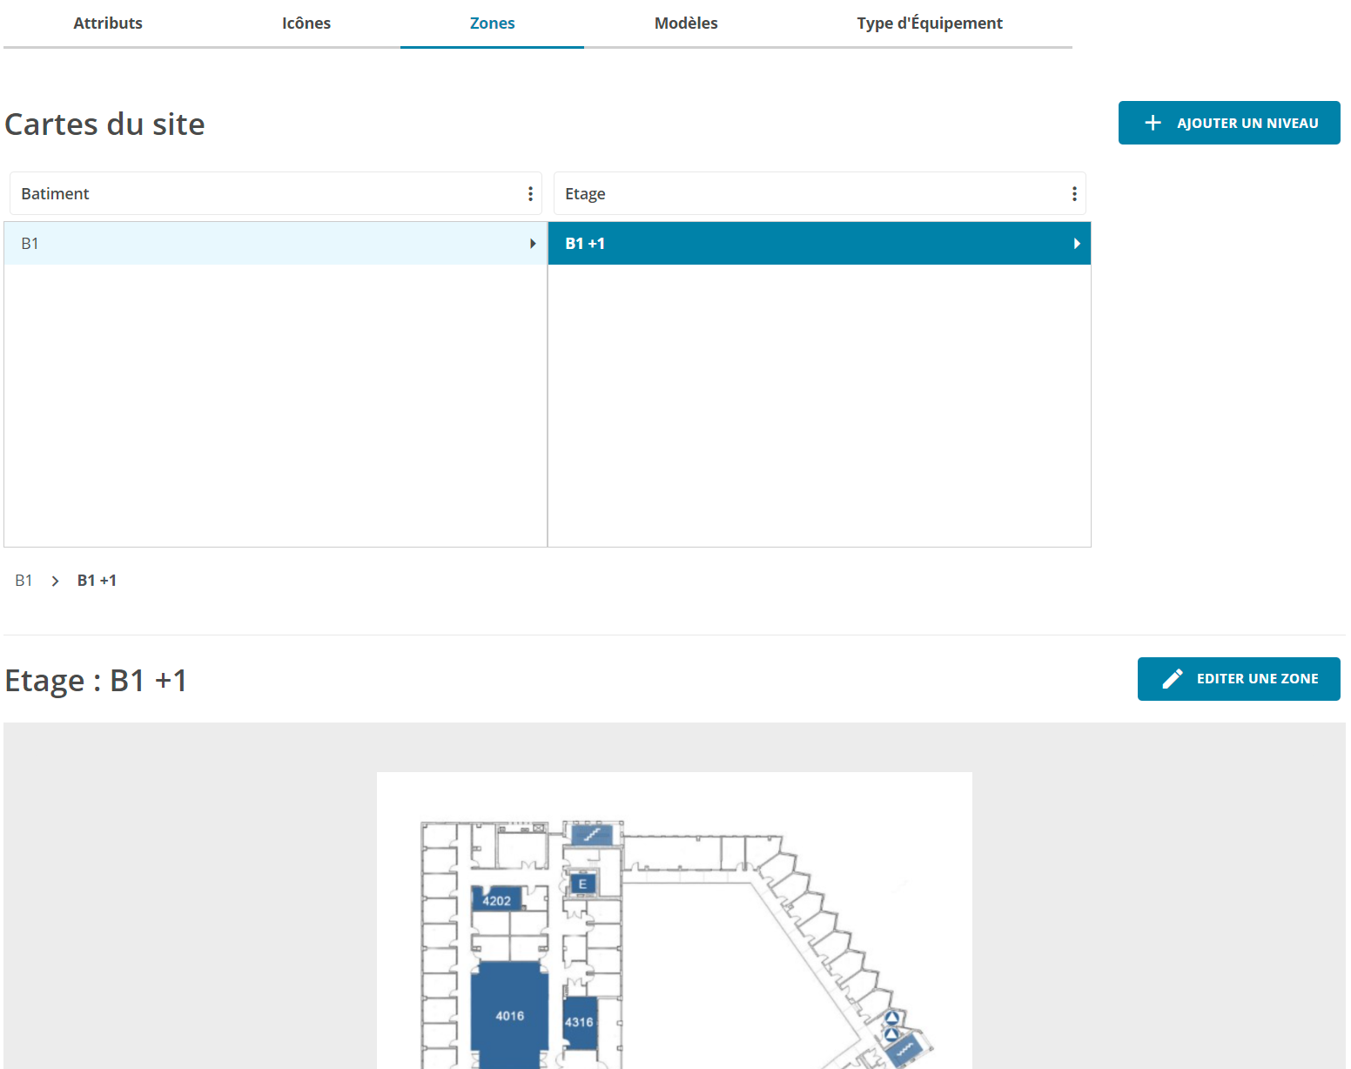Open the Batiment column options menu
This screenshot has height=1069, width=1351.
click(530, 194)
